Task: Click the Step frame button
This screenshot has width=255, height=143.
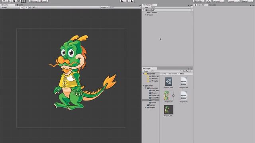Action: tap(132, 1)
